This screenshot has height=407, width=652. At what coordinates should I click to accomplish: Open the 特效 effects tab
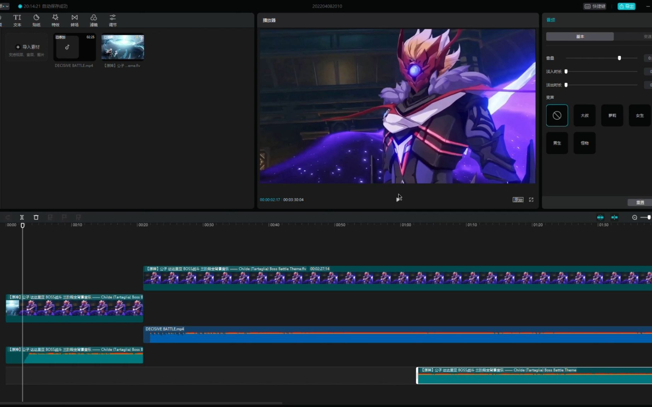point(55,20)
